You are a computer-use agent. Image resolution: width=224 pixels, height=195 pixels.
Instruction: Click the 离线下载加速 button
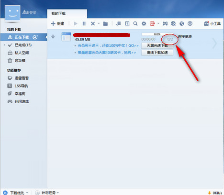(157, 53)
